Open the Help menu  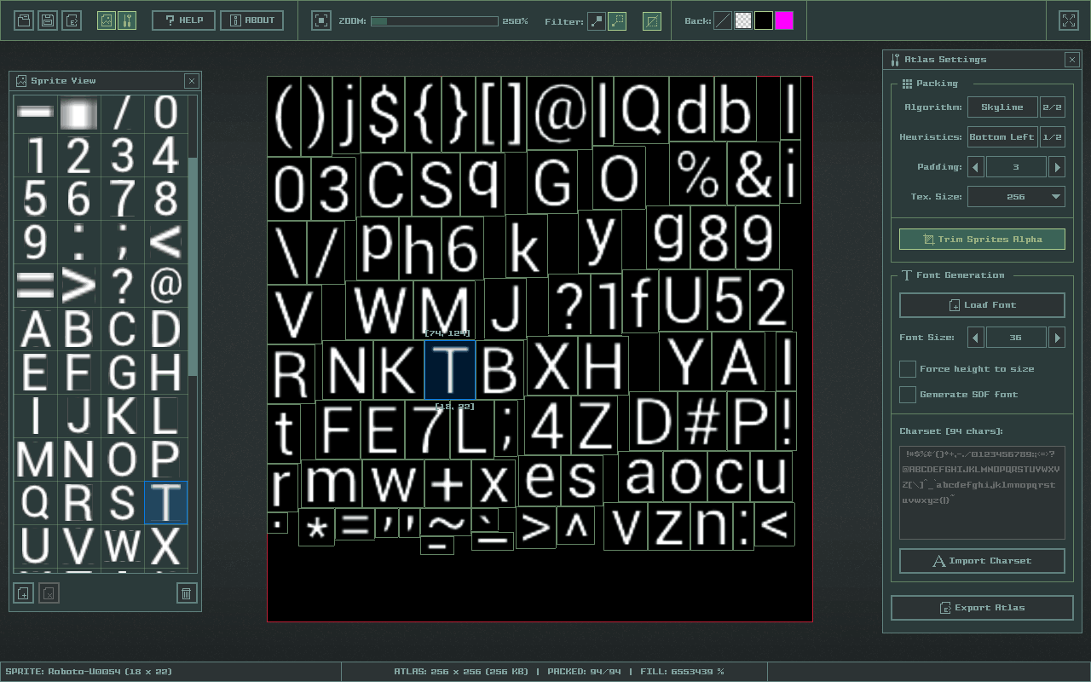tap(183, 20)
